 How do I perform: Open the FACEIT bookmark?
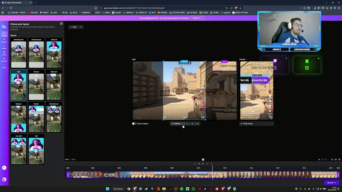pyautogui.click(x=96, y=13)
